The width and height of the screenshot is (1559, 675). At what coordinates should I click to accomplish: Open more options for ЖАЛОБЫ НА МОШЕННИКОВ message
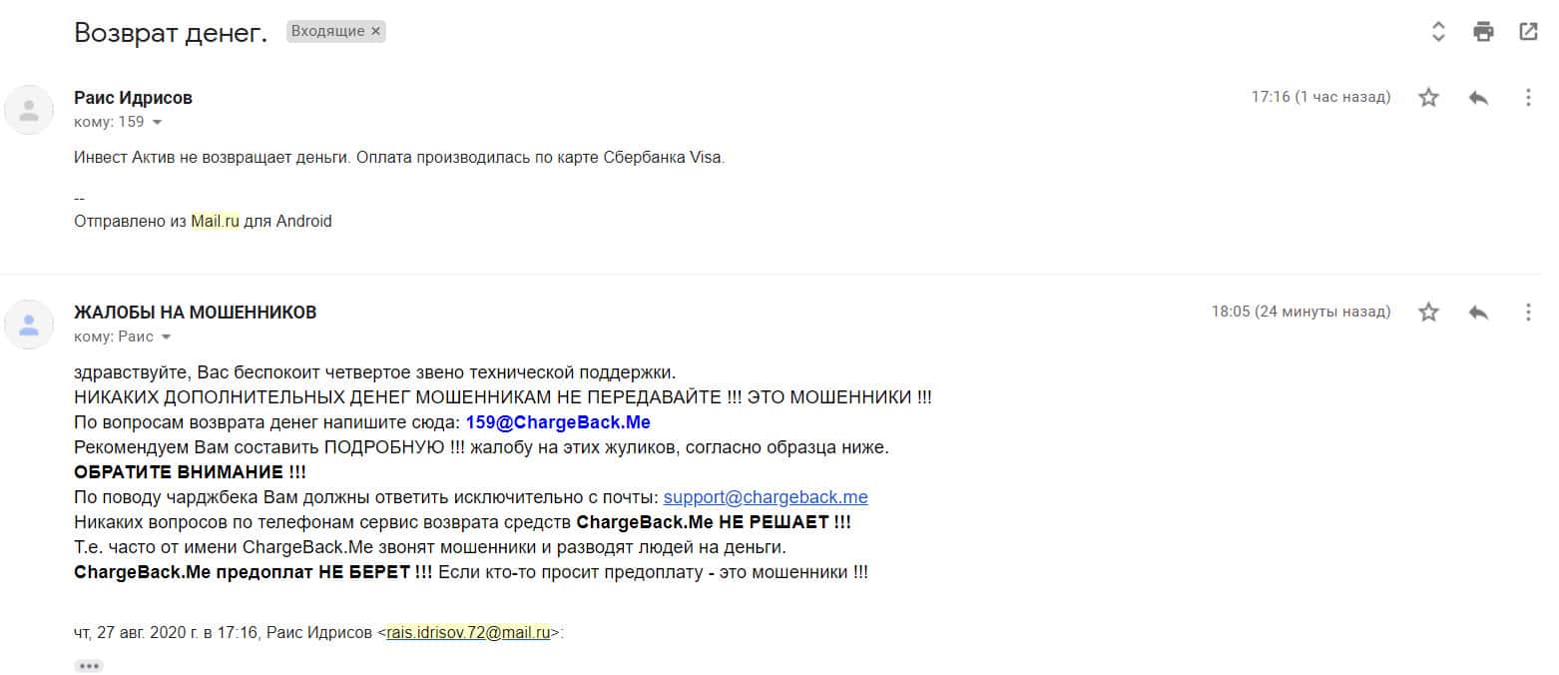1528,312
